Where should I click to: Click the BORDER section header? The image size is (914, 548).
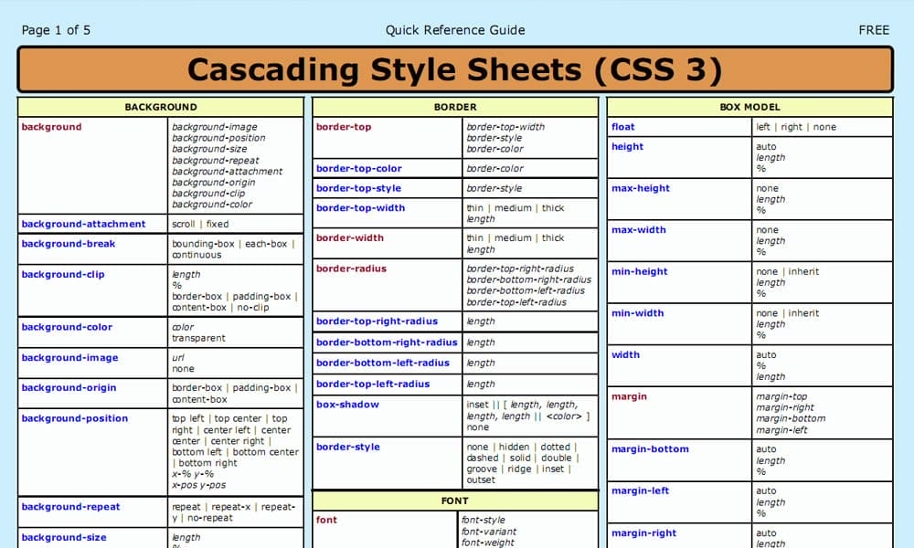pyautogui.click(x=455, y=106)
